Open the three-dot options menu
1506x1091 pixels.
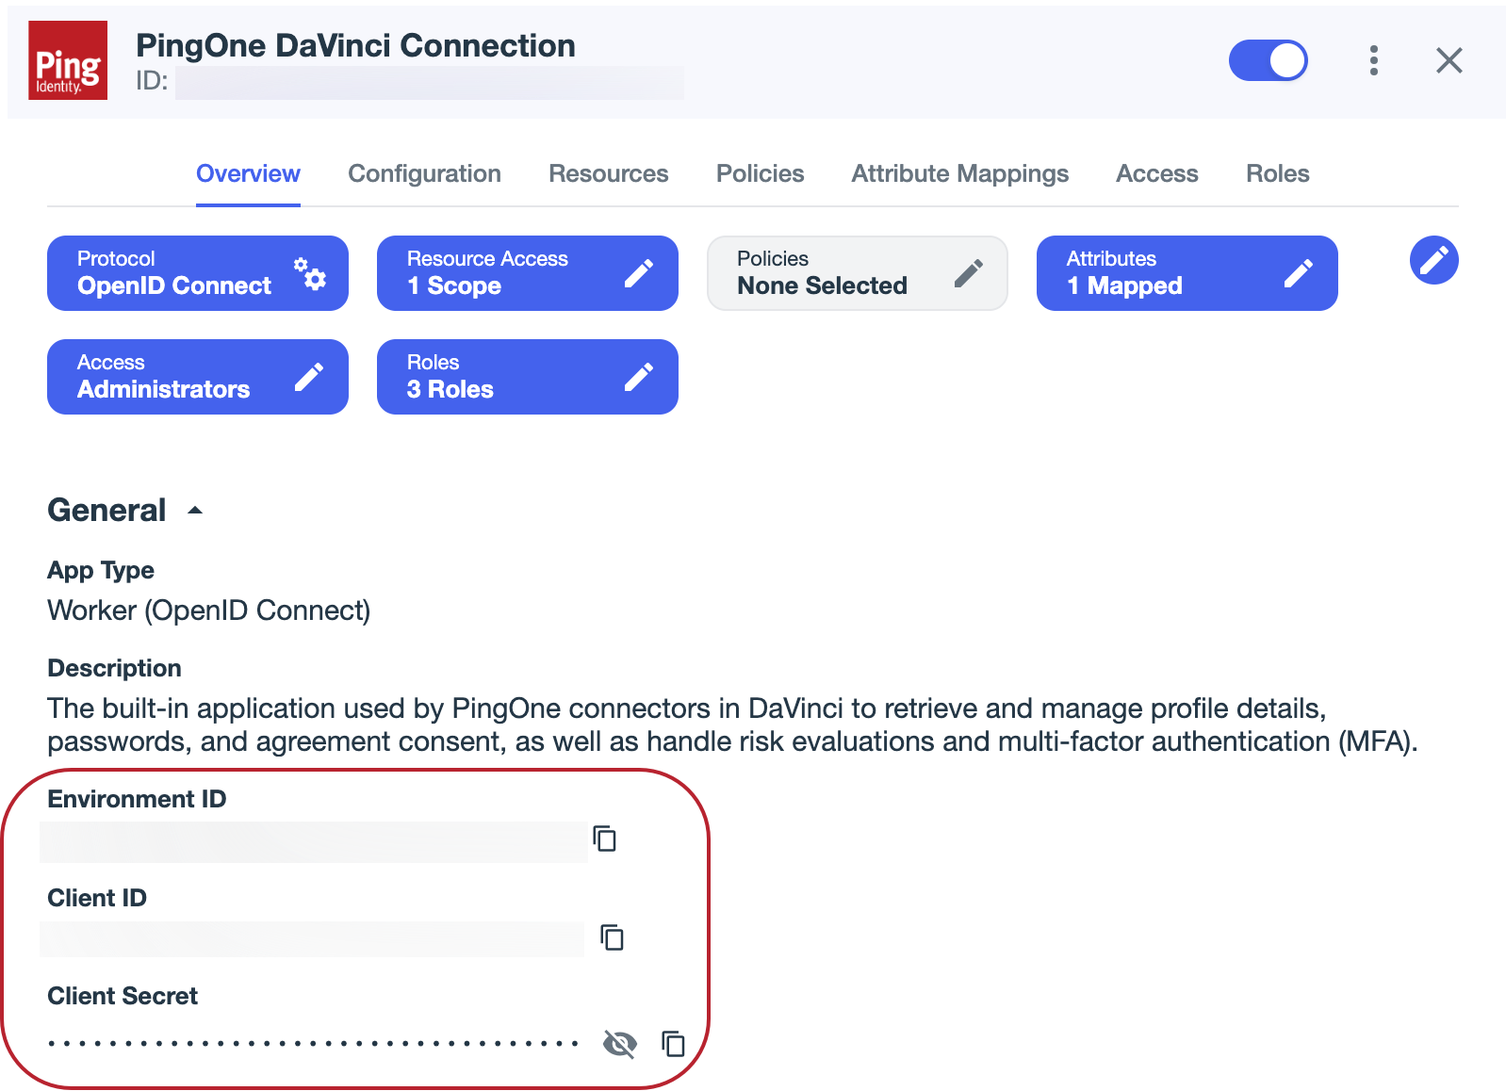pyautogui.click(x=1374, y=60)
